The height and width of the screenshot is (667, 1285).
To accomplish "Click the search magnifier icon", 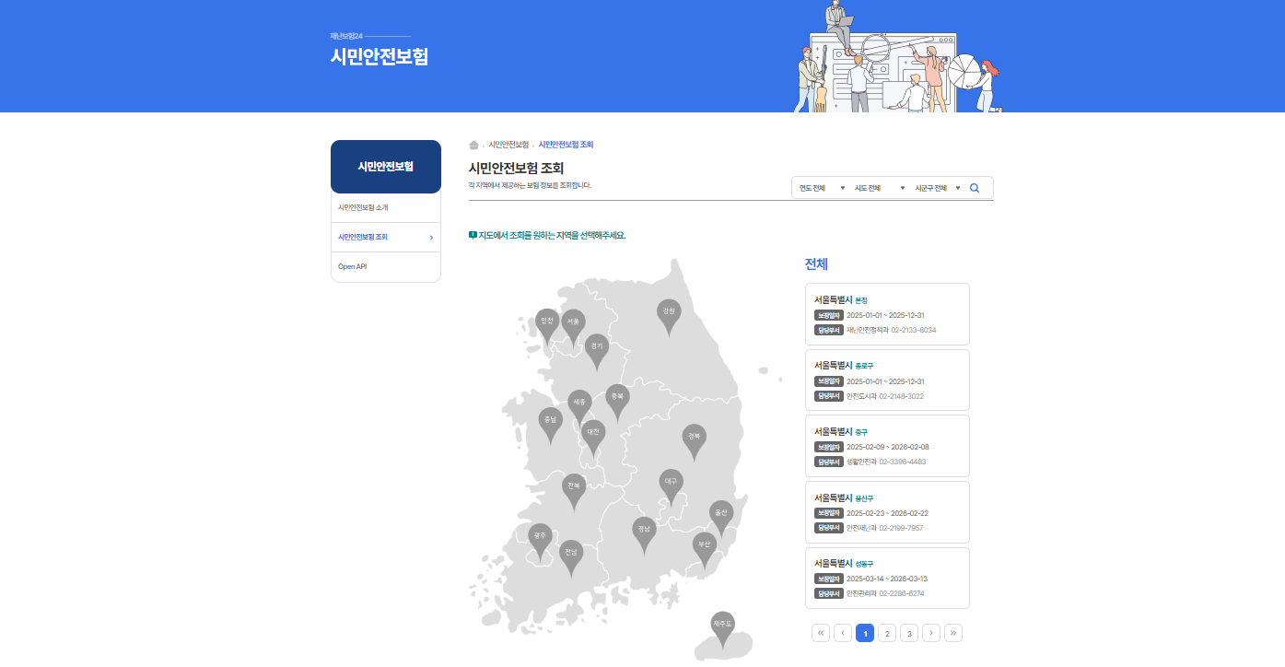I will 975,188.
